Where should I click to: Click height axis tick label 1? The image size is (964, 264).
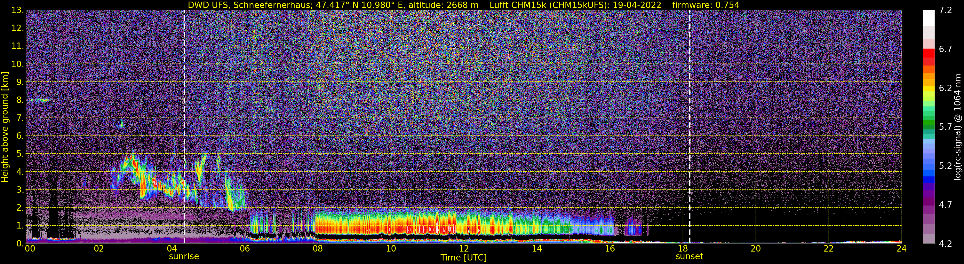click(x=20, y=226)
